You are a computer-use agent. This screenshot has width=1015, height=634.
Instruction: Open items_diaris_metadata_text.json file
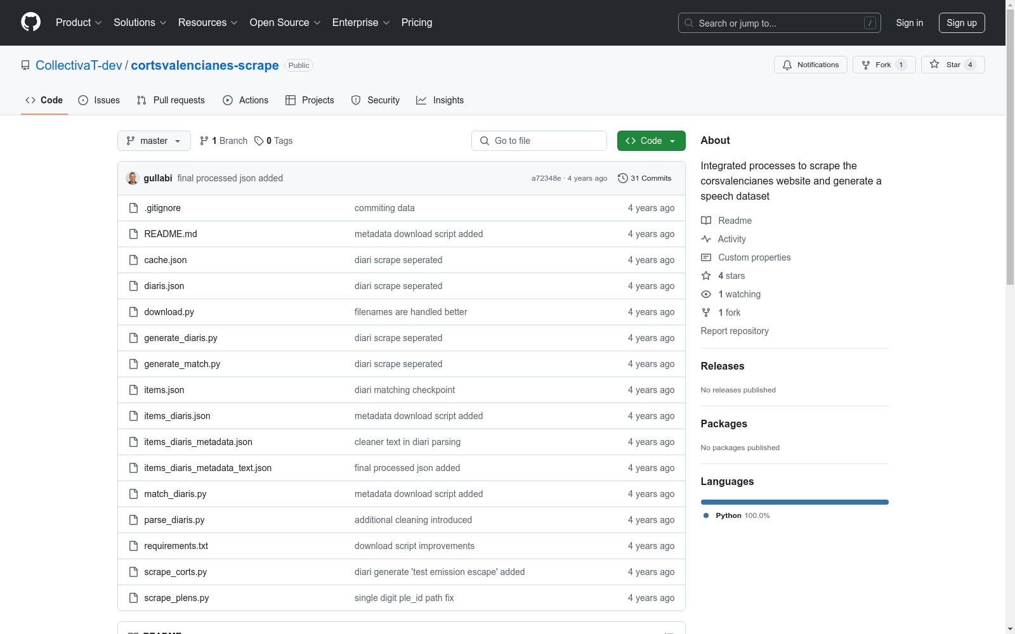(x=208, y=468)
